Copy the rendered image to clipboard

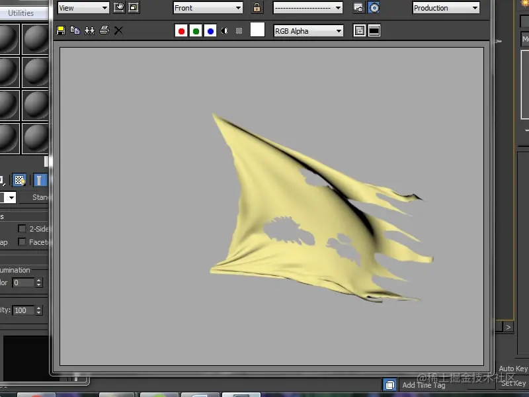pos(75,30)
